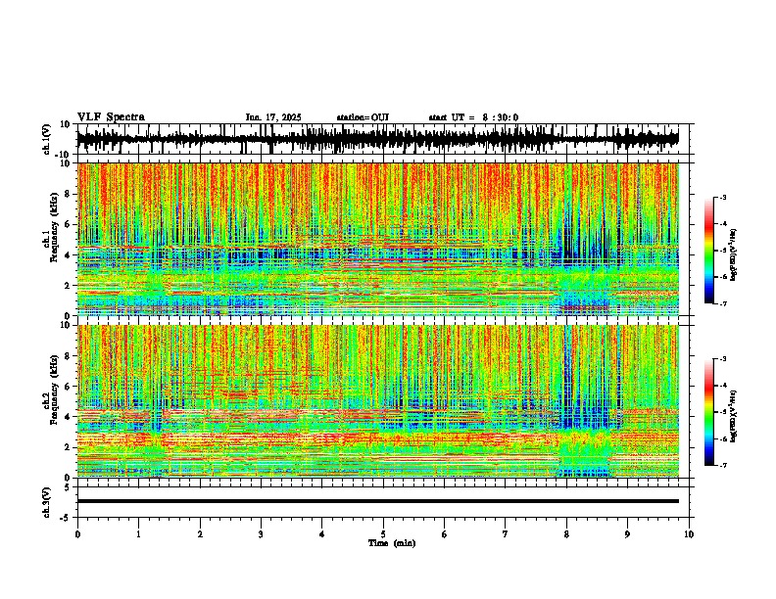The image size is (776, 599).
Task: Click the ch.2 color scale log(PSD) unit label
Action: tap(734, 417)
